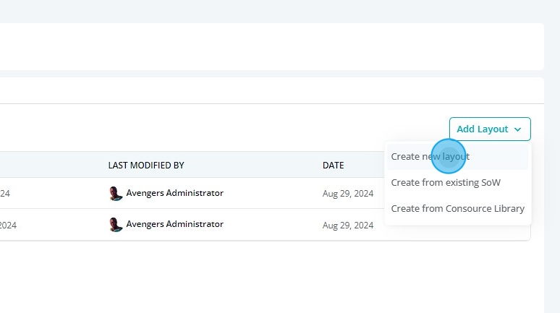Viewport: 560px width, 313px height.
Task: Click the first row's user avatar
Action: [116, 193]
